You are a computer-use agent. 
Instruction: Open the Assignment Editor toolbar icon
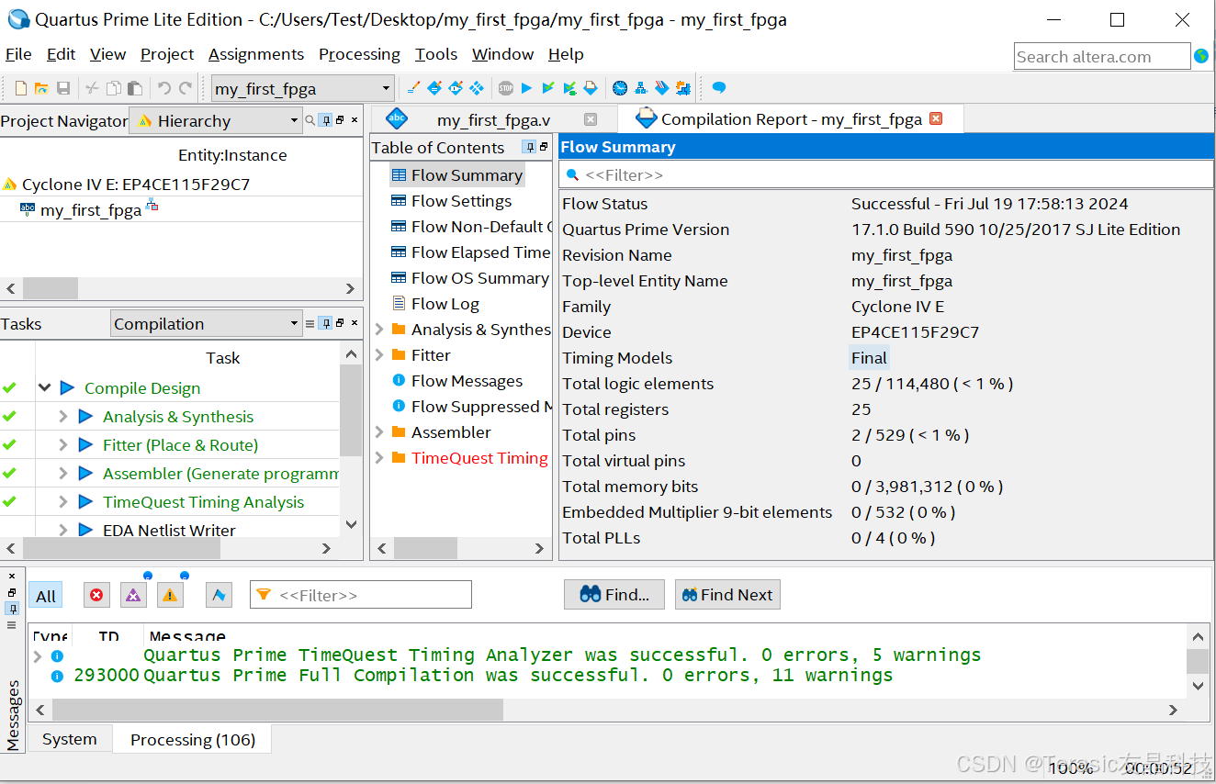point(434,88)
